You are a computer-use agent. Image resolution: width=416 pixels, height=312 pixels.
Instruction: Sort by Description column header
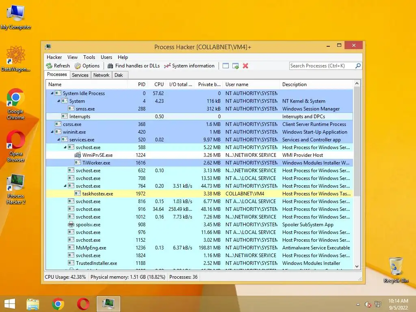(316, 84)
